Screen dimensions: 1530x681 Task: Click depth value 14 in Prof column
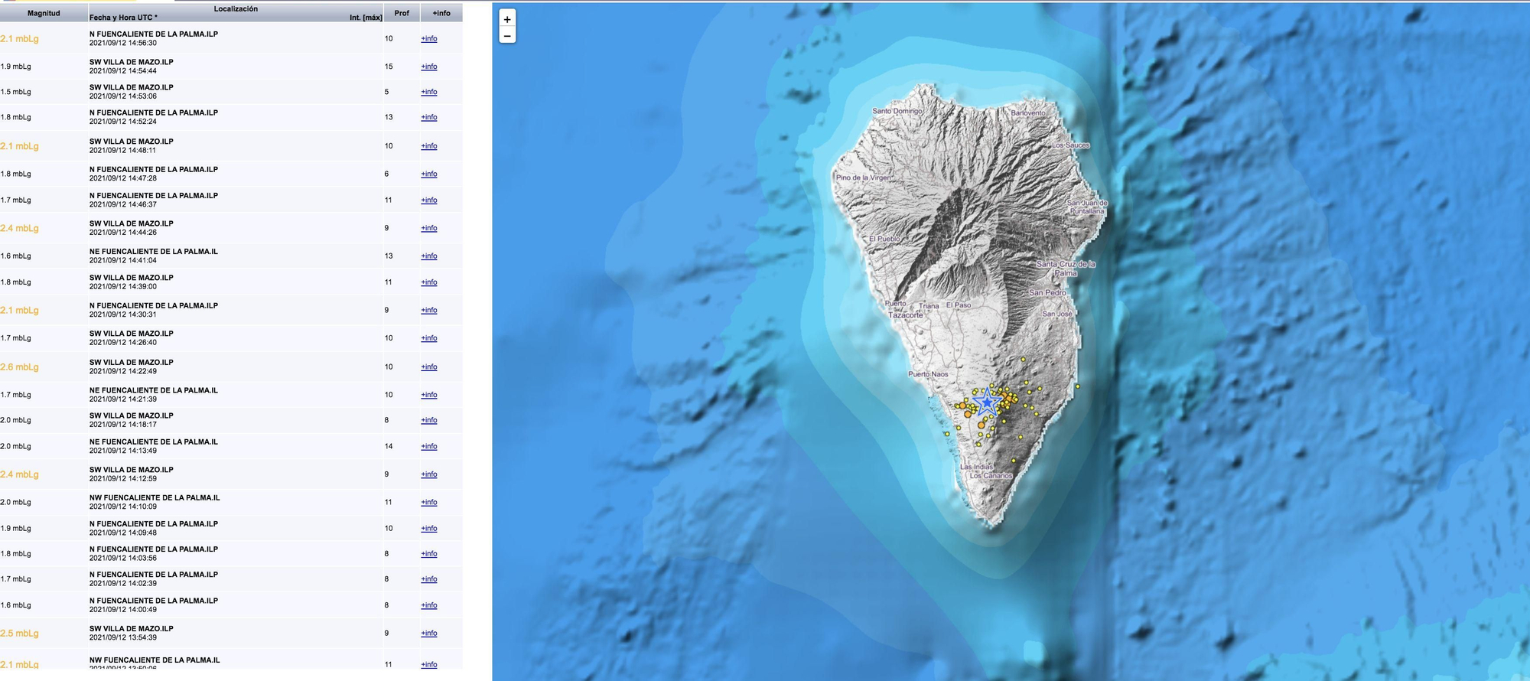(389, 446)
